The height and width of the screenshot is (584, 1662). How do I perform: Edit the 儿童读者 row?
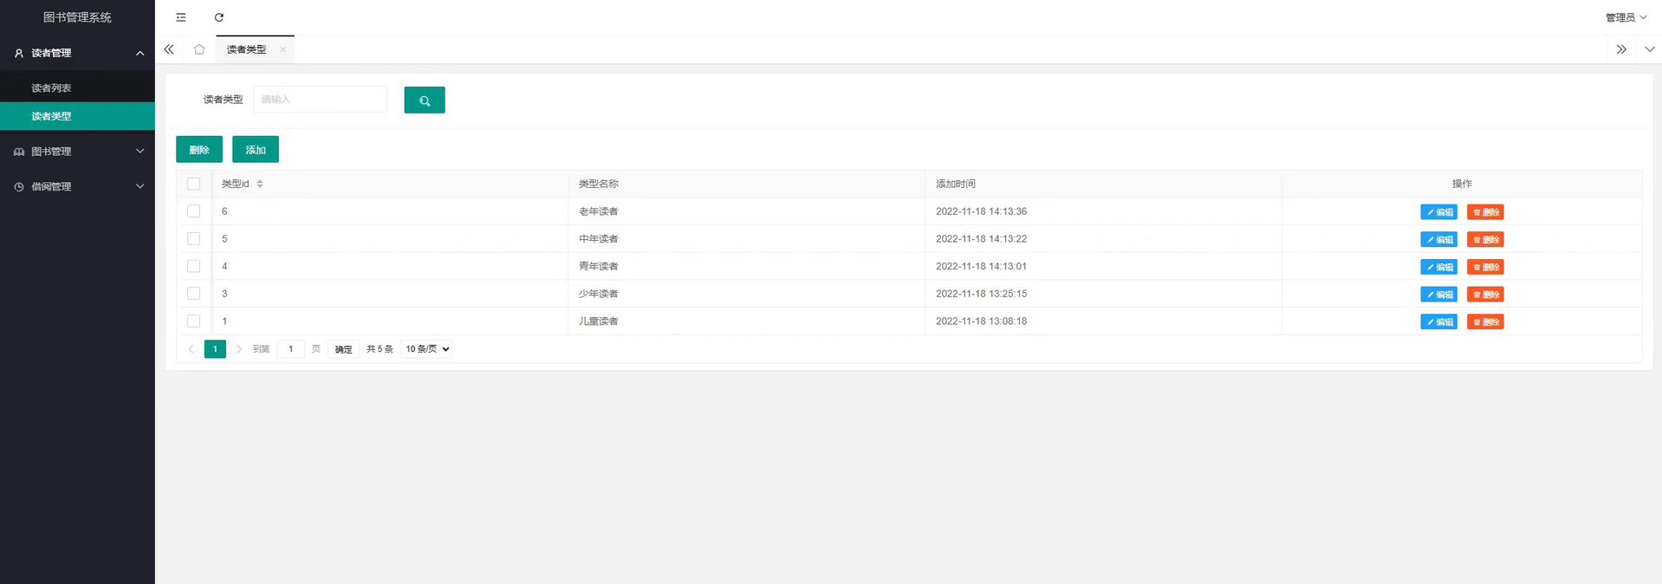(x=1439, y=322)
